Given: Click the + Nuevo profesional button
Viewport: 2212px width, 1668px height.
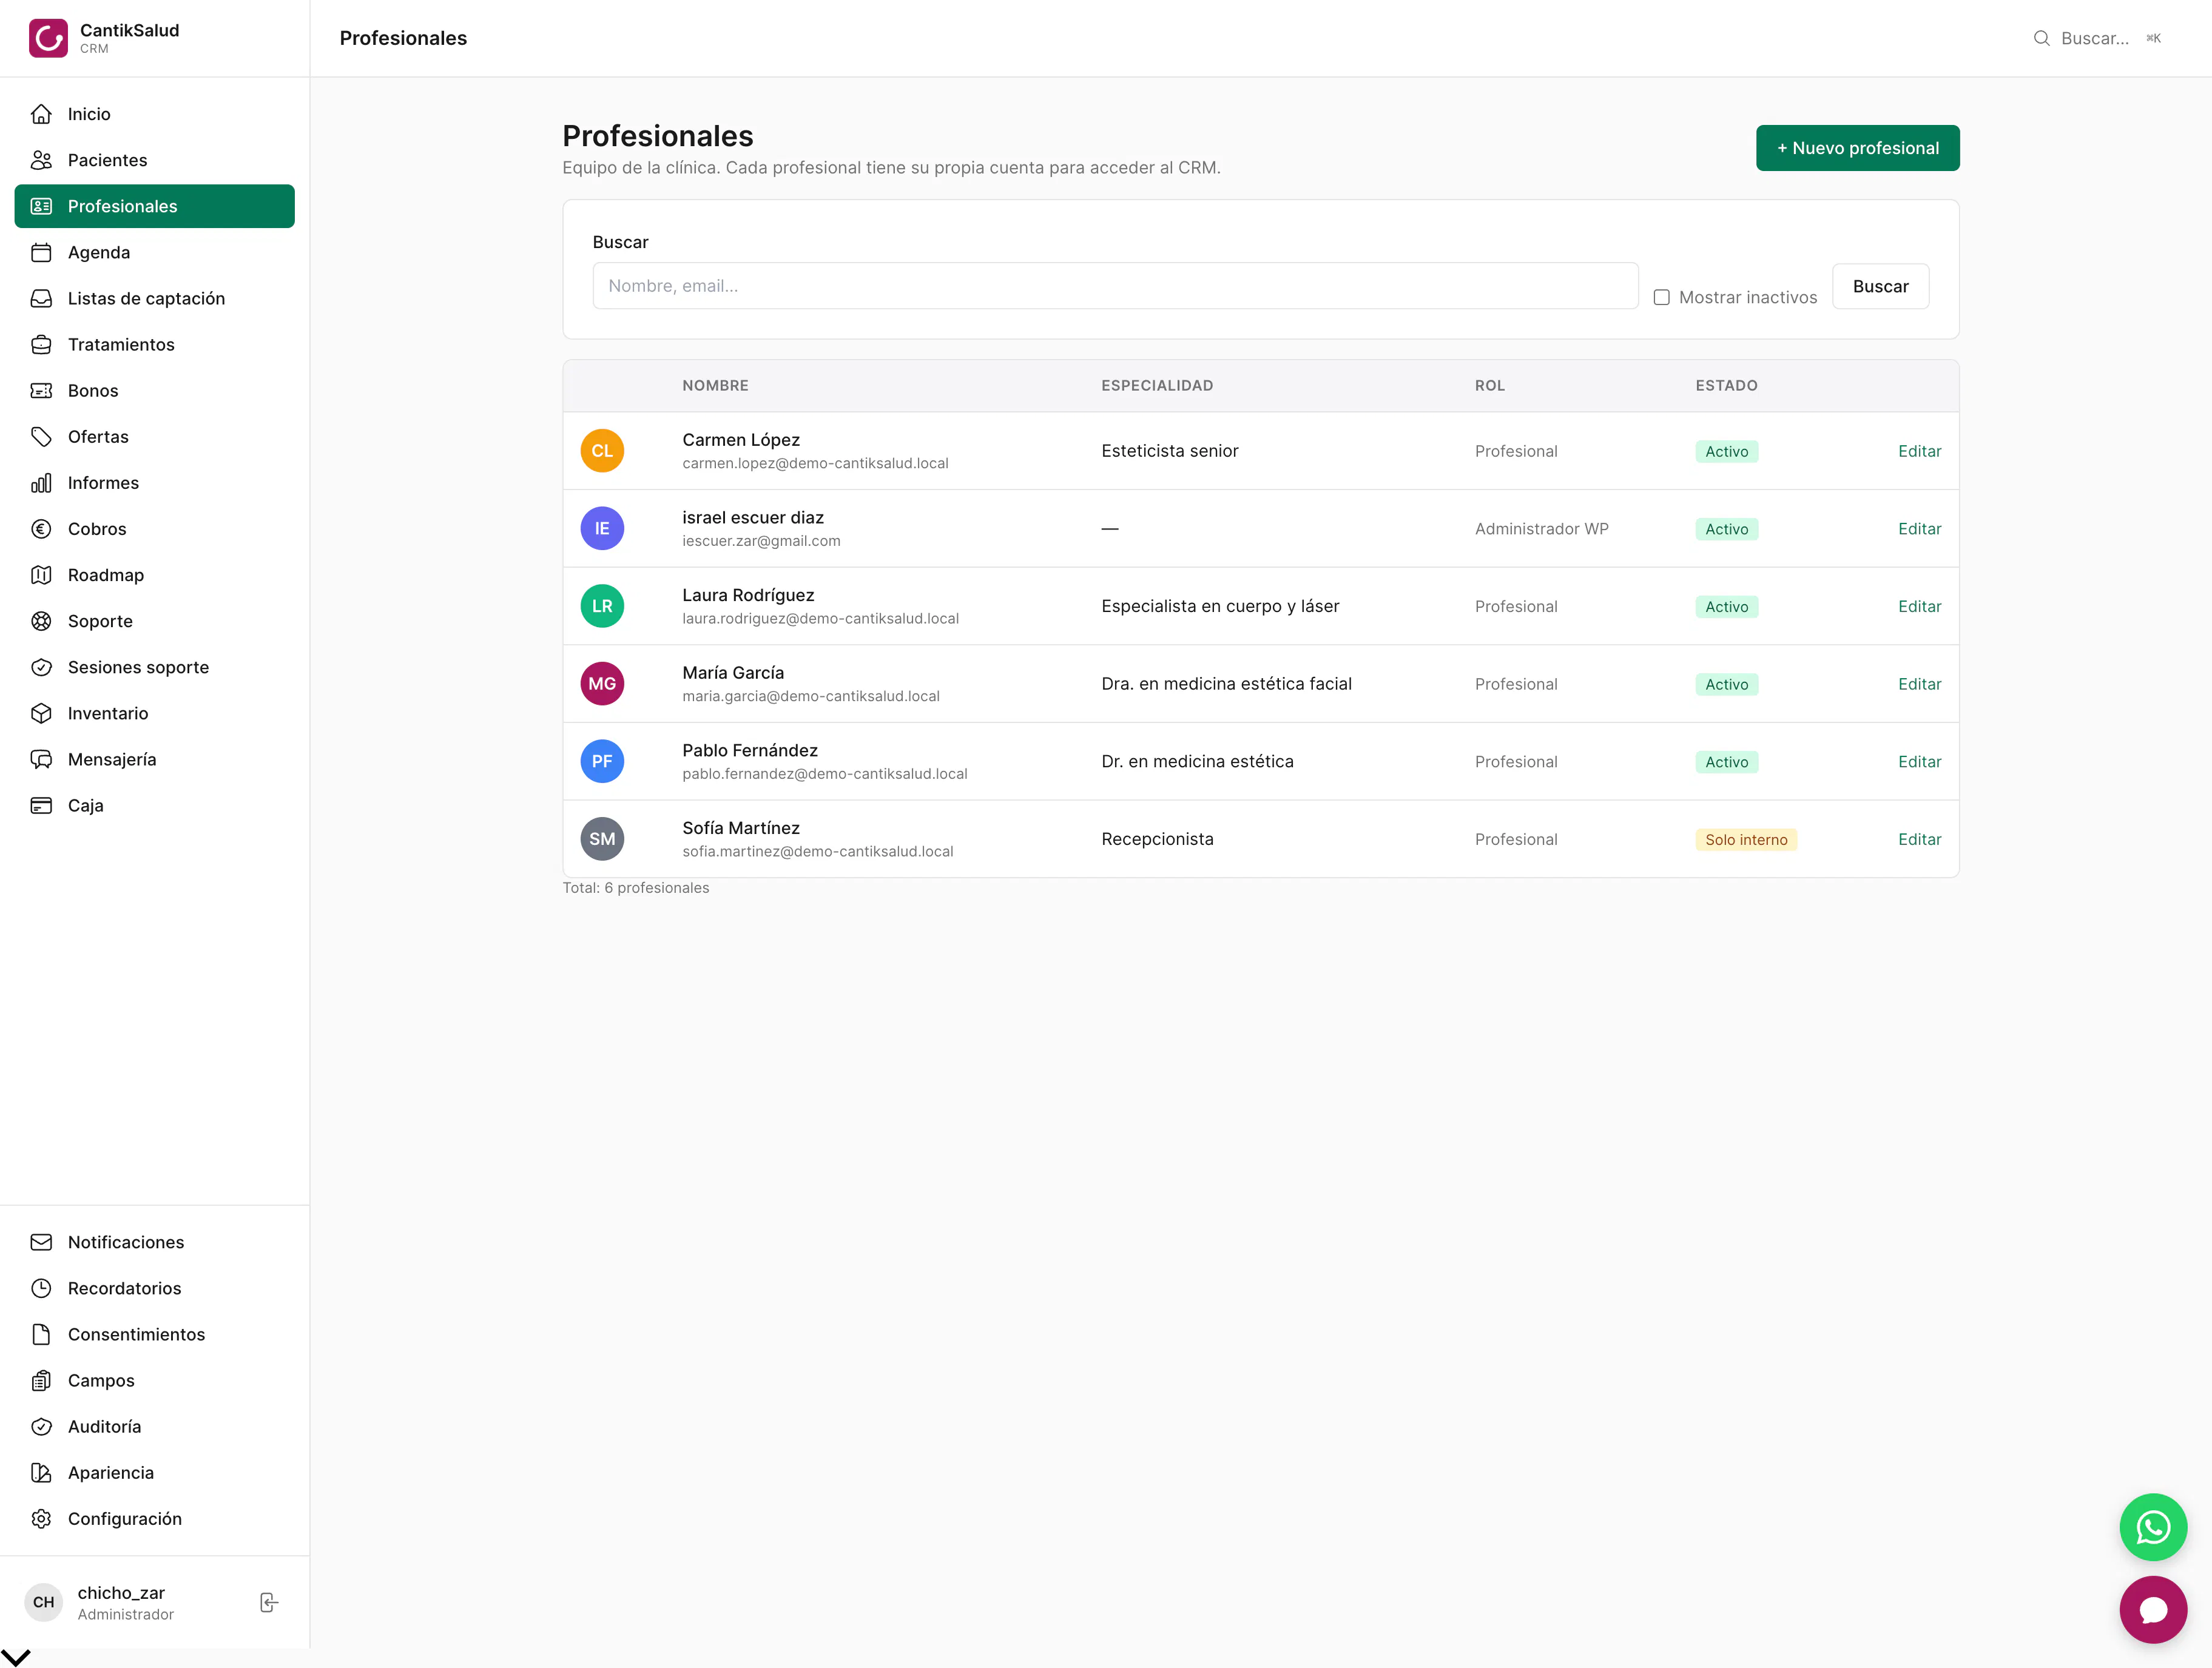Looking at the screenshot, I should click(x=1857, y=148).
